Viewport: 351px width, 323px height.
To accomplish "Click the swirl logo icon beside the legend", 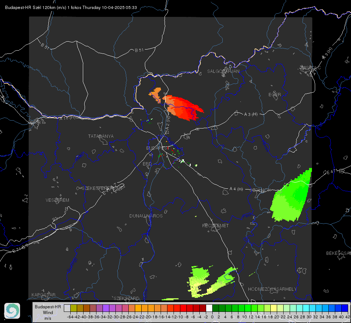I will (x=12, y=311).
